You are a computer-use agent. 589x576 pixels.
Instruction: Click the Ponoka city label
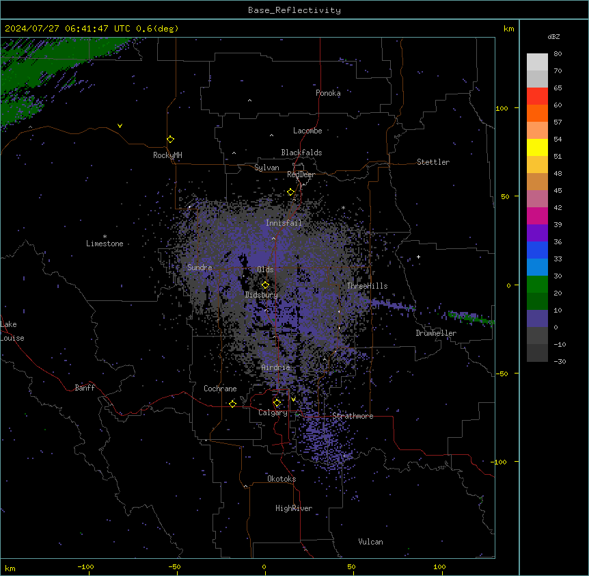pos(328,93)
